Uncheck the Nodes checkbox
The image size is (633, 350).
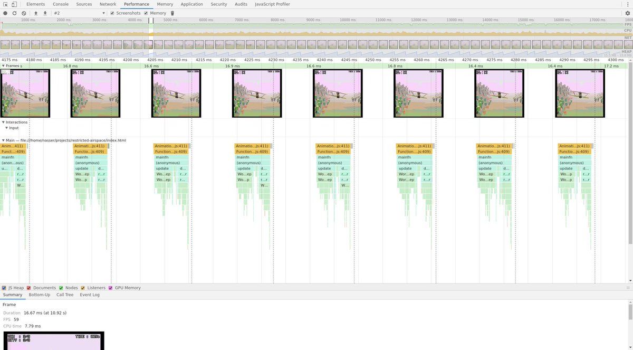pos(61,288)
